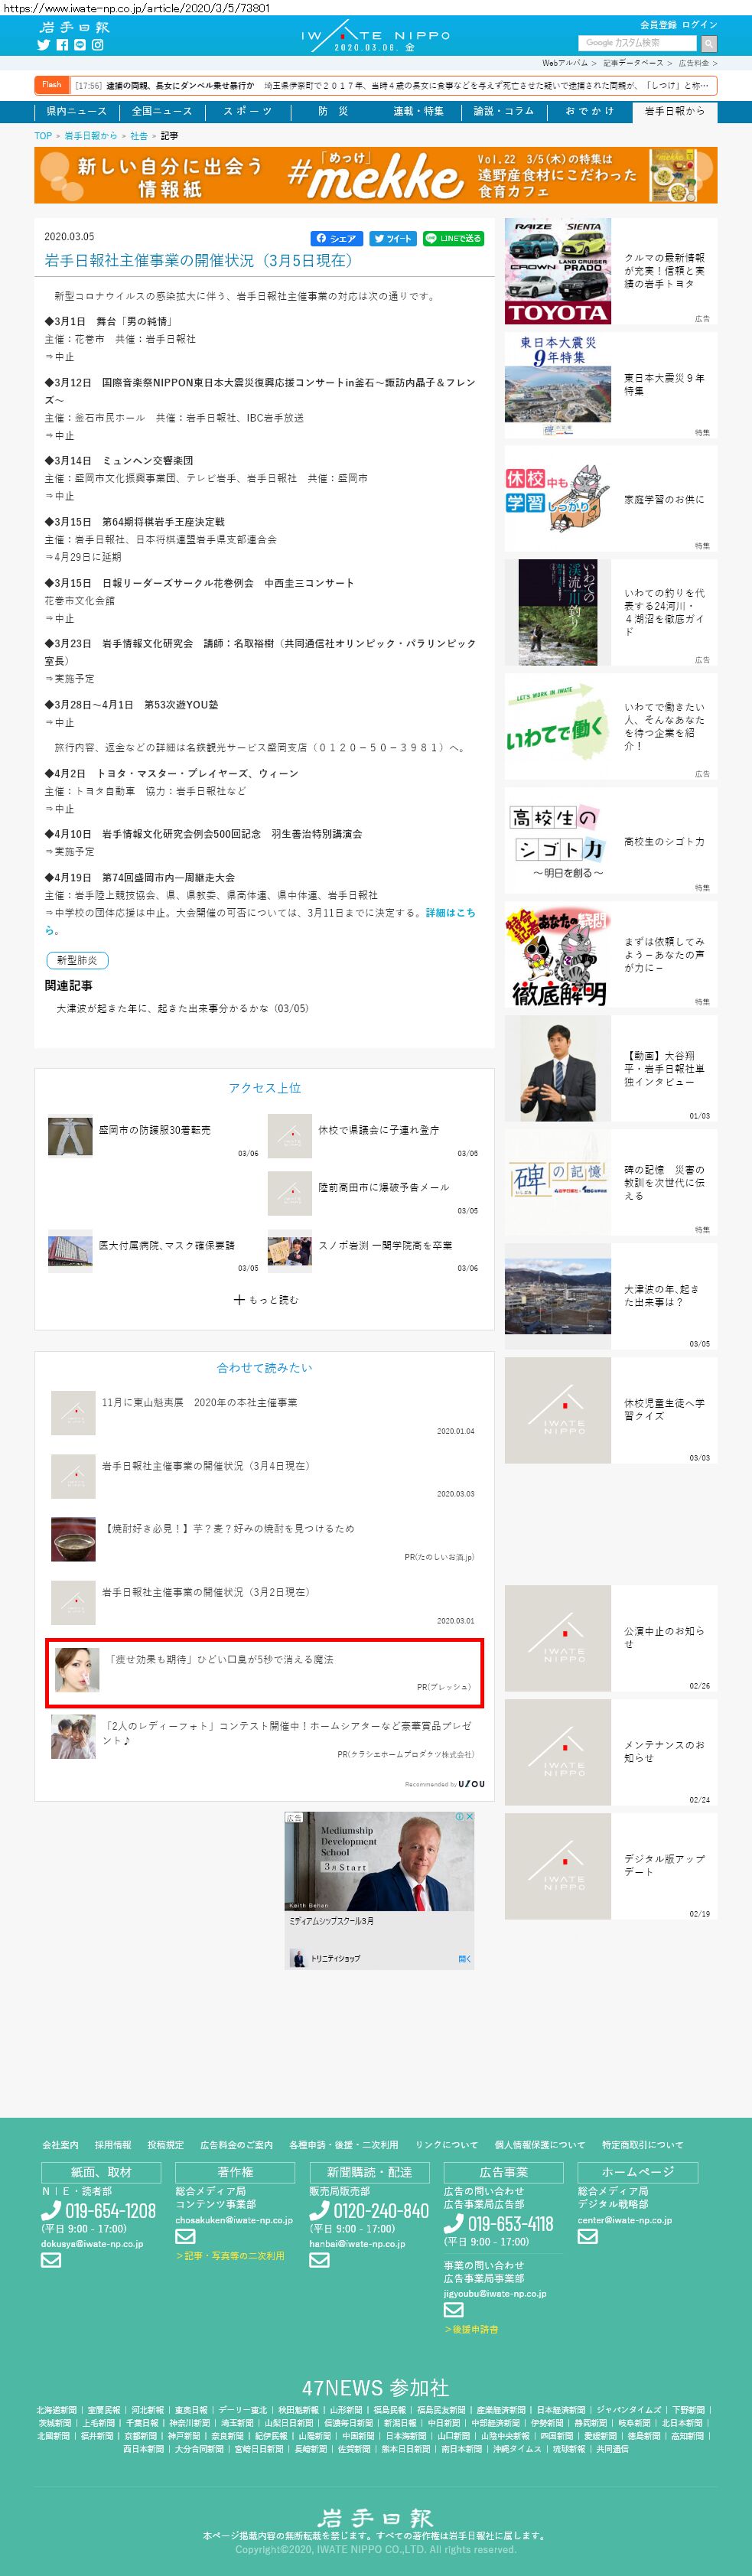752x2576 pixels.
Task: Open the TOYOTA car ad thumbnail
Action: (557, 271)
